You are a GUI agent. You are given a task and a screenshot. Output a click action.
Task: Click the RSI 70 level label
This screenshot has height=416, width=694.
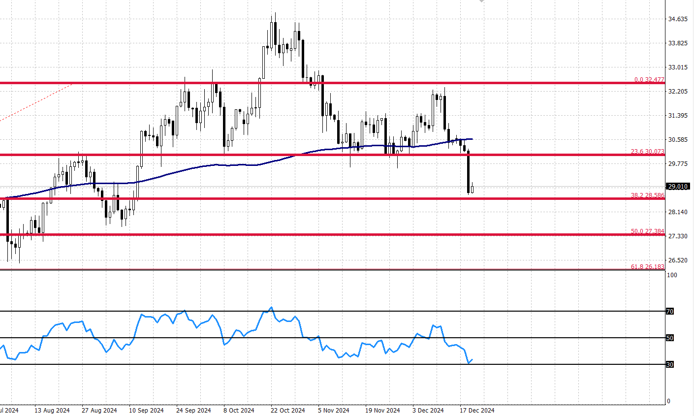(669, 312)
